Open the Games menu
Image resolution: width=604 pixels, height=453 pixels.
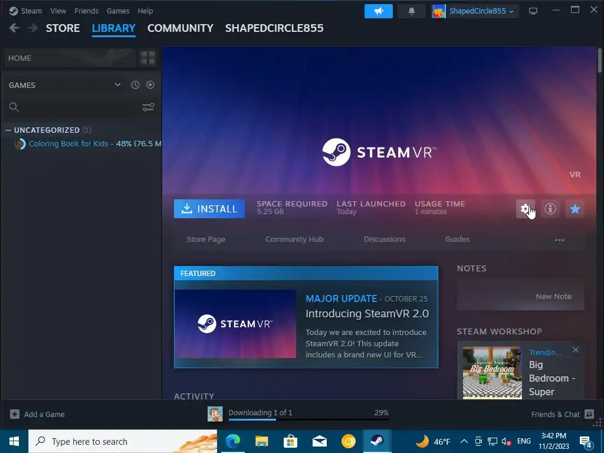click(x=118, y=11)
